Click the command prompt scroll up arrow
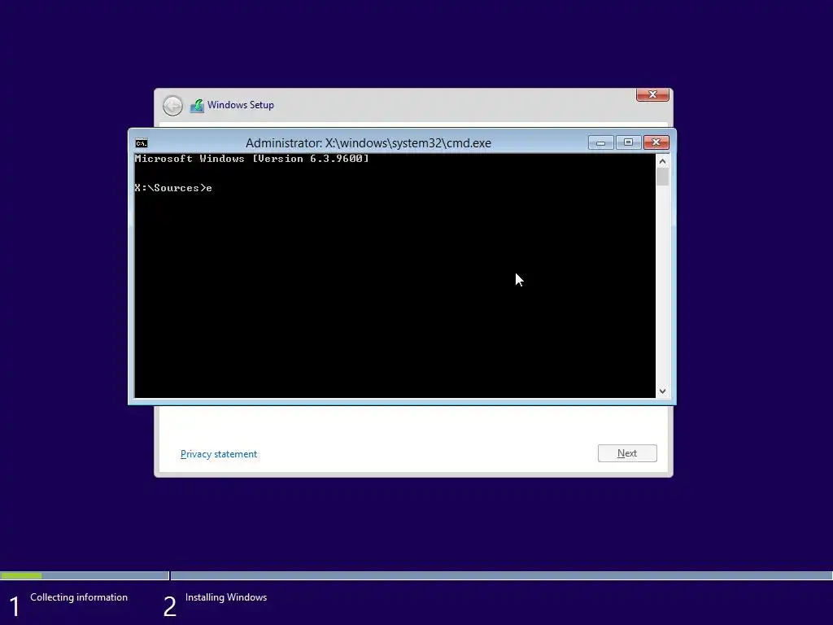Screen dimensions: 833x625 tap(662, 161)
